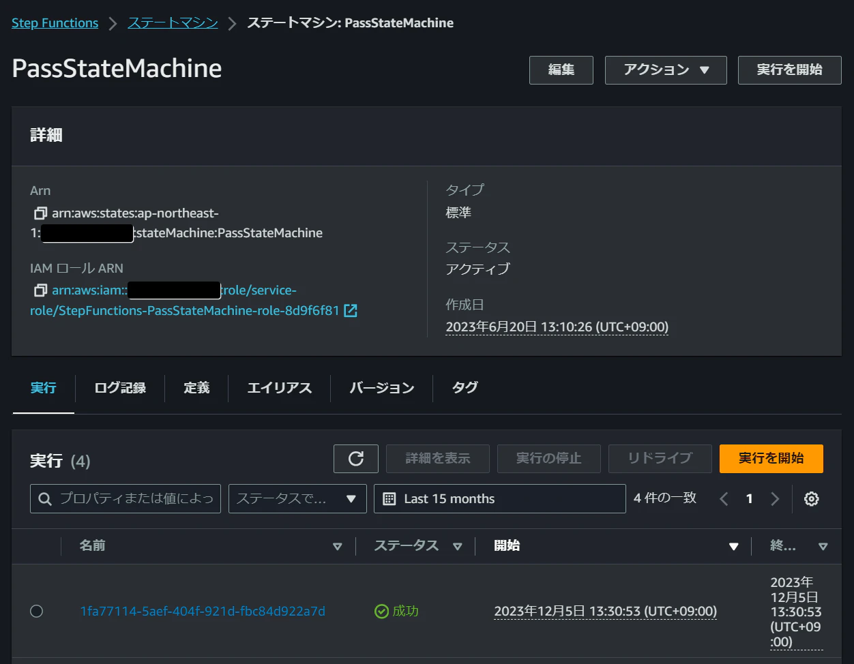Click the orange 実行を開始 button

click(771, 459)
